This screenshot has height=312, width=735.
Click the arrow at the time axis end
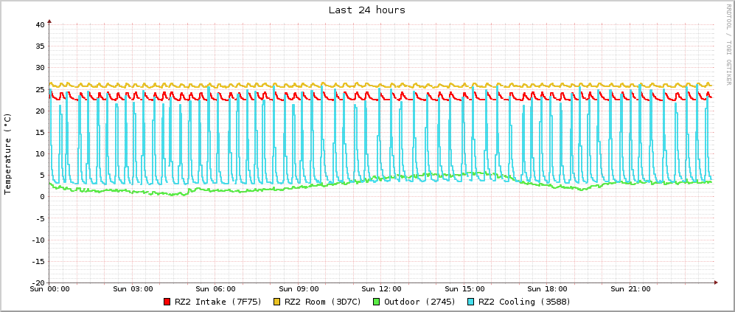click(x=715, y=282)
